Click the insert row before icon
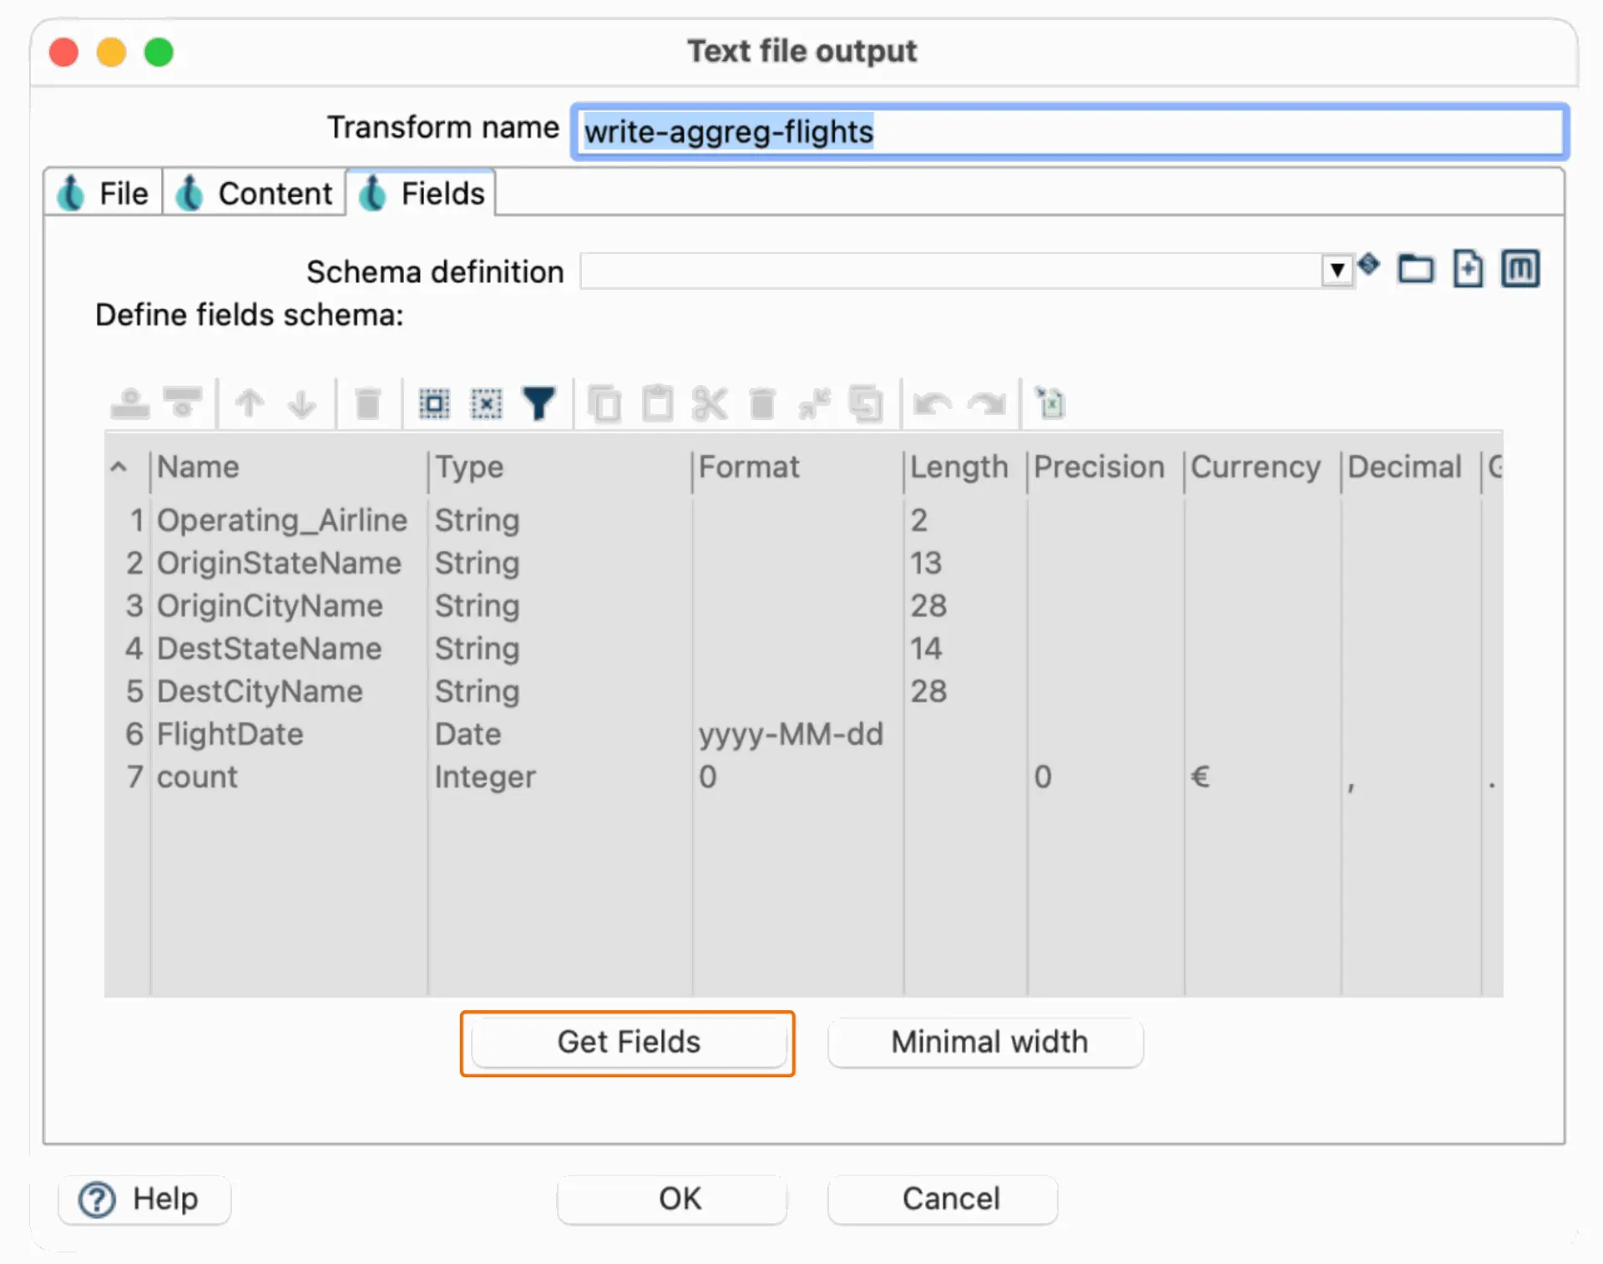The image size is (1603, 1264). (x=130, y=404)
